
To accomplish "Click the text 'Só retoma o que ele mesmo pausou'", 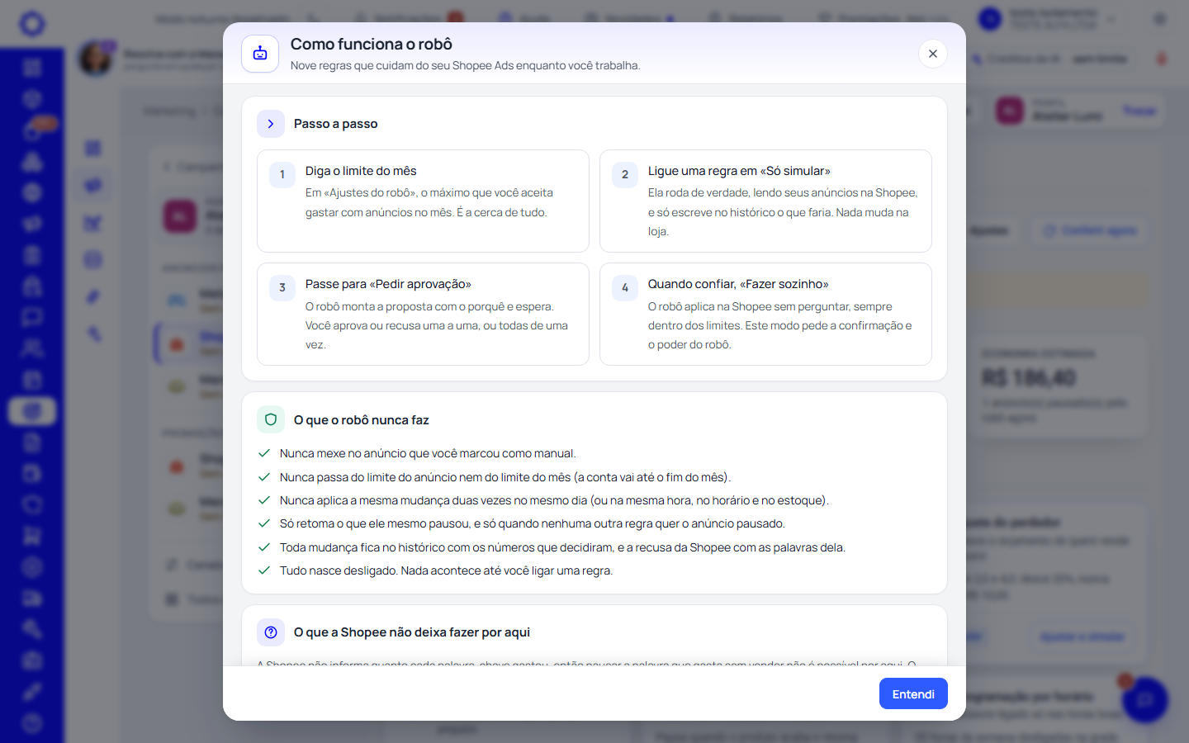I will [532, 523].
